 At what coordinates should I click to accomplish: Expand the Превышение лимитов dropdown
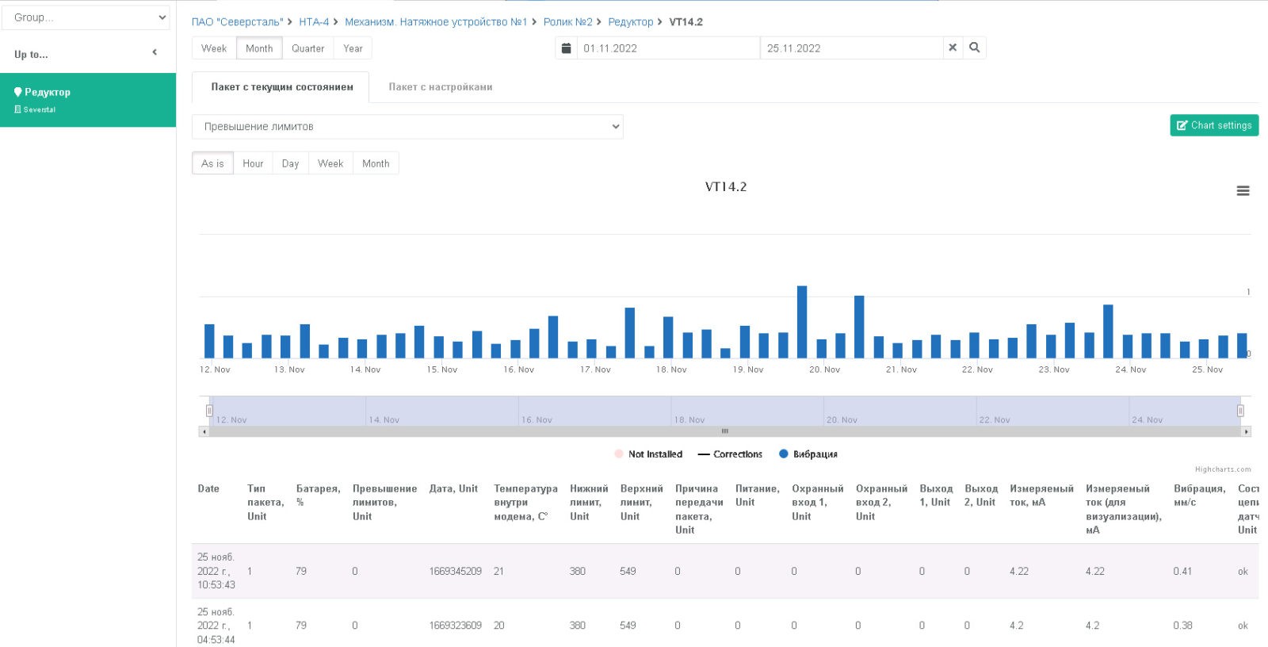407,127
